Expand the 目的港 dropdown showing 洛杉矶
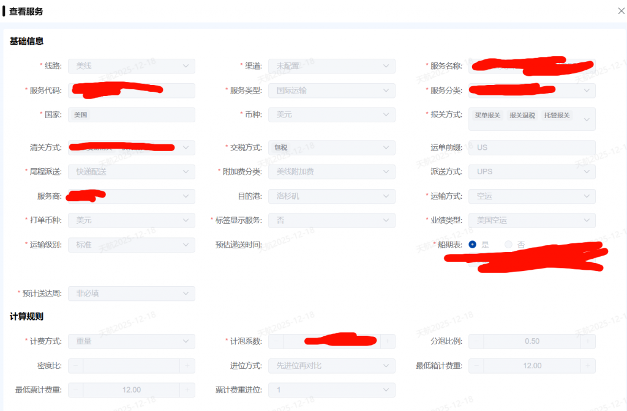The height and width of the screenshot is (411, 627). click(x=331, y=196)
